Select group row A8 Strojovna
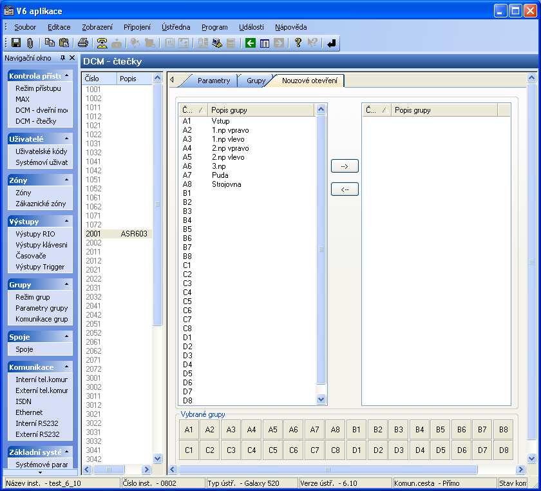541x491 pixels. tap(247, 184)
